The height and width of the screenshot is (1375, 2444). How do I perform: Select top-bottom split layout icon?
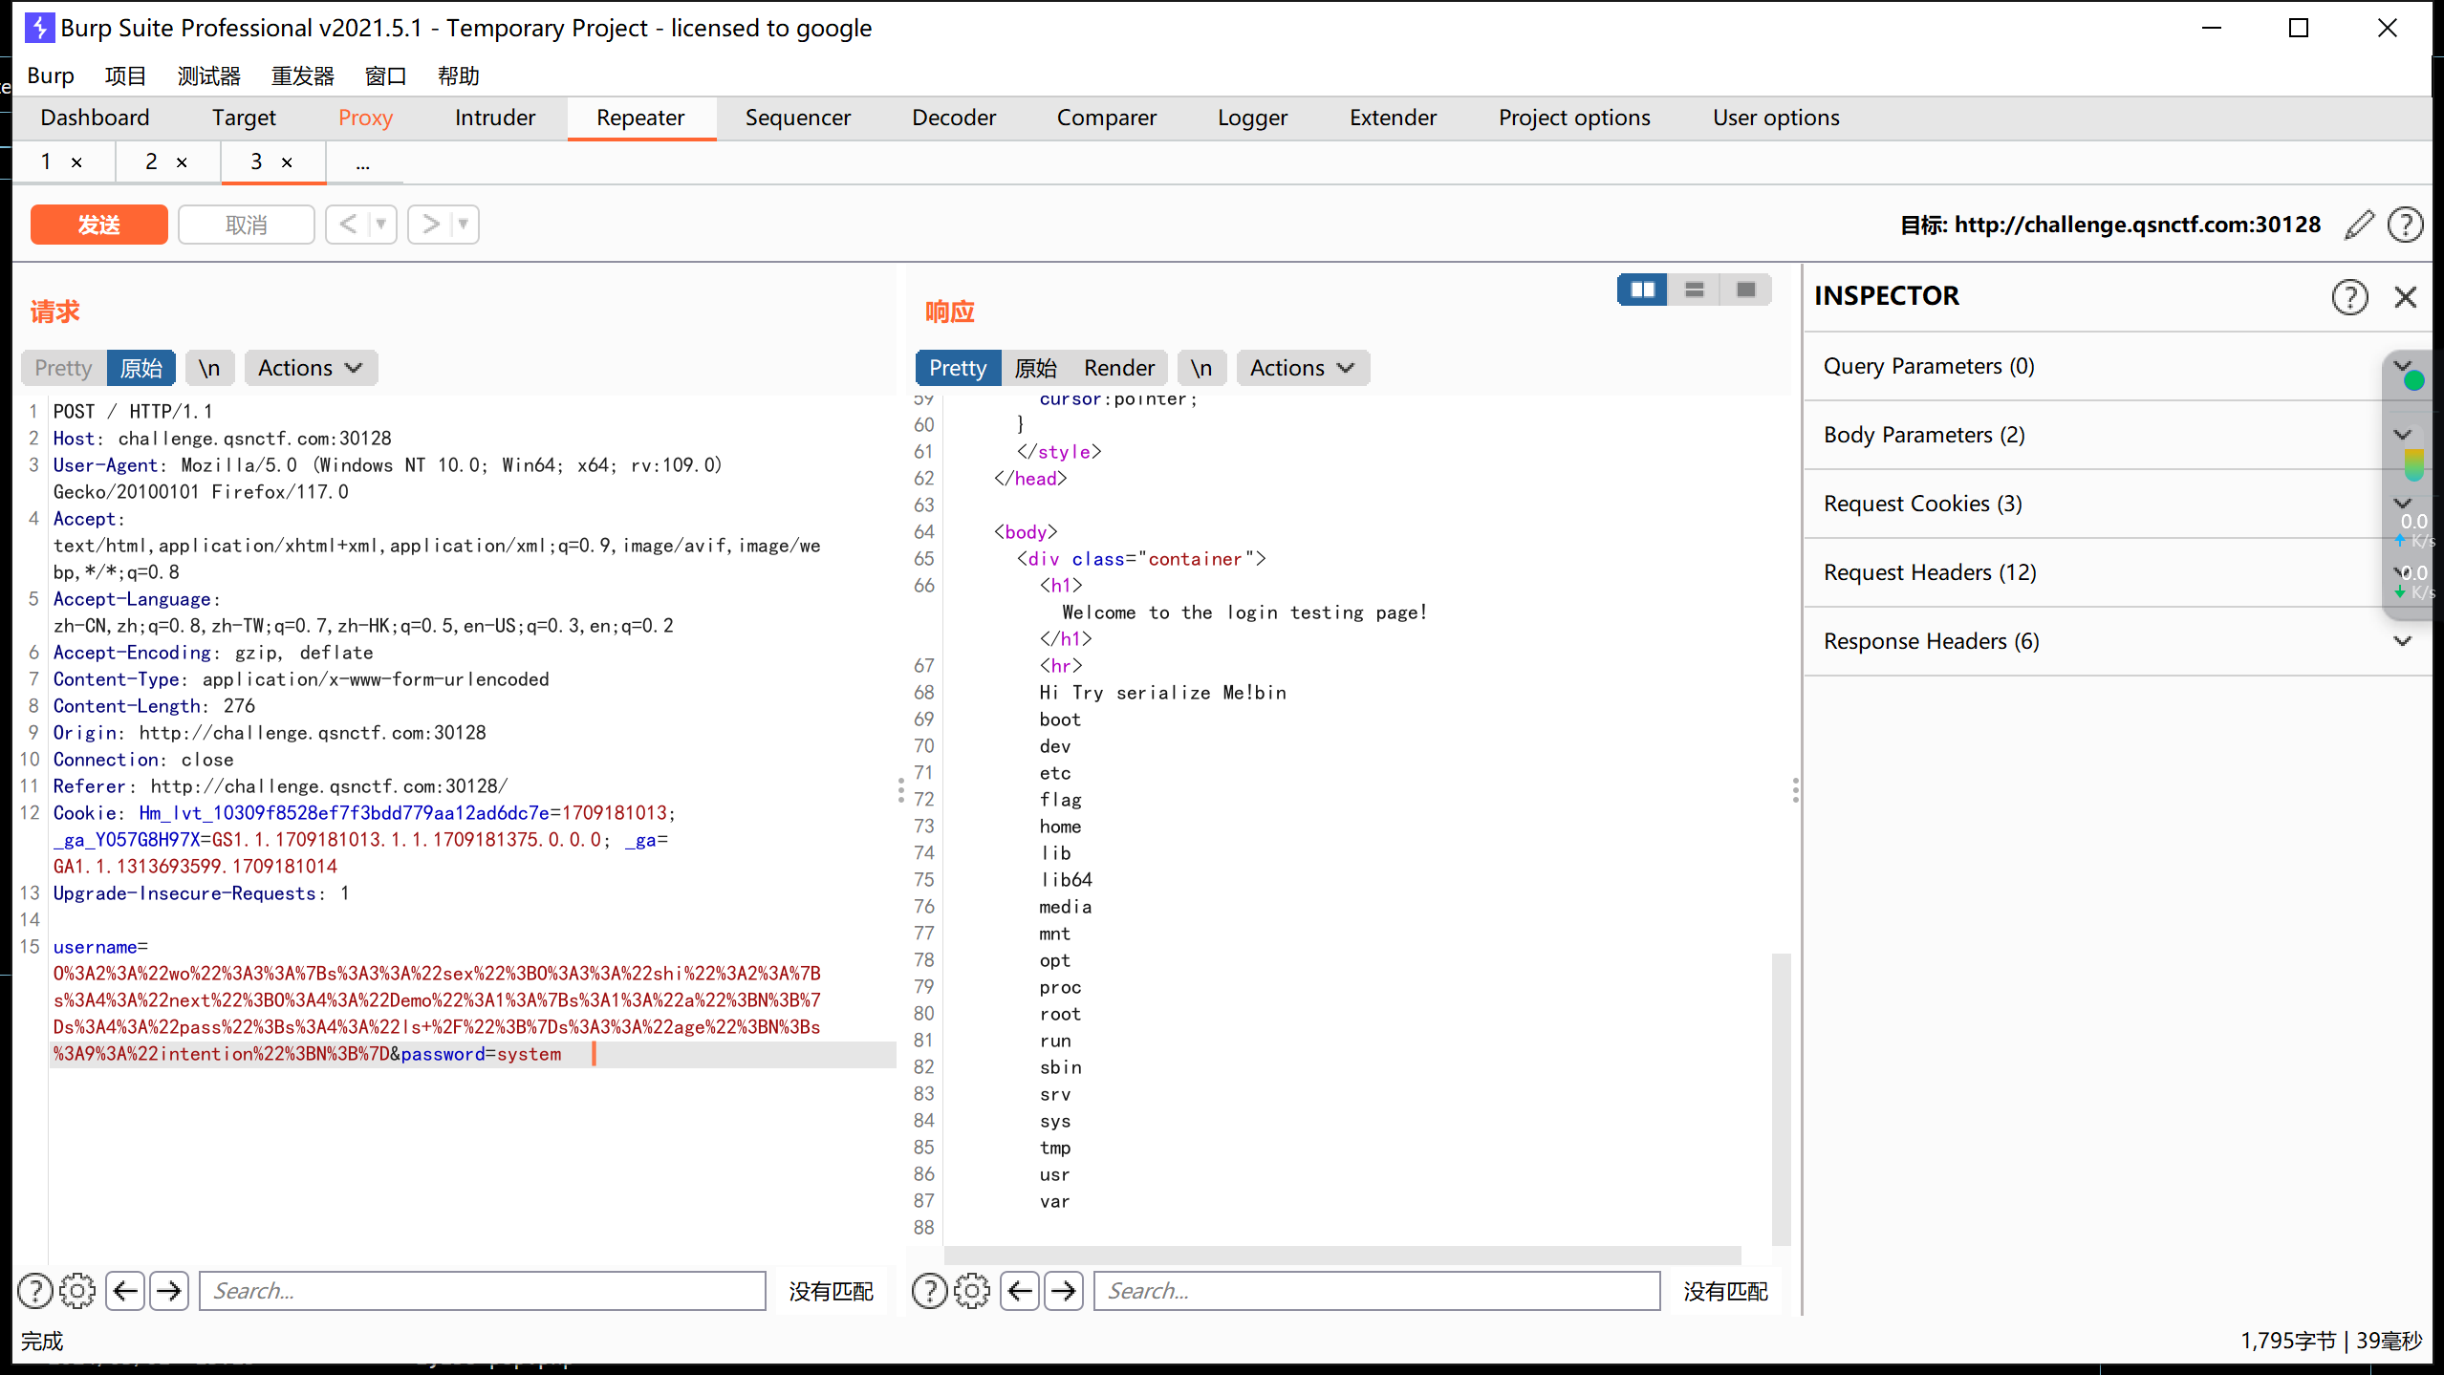click(1694, 290)
